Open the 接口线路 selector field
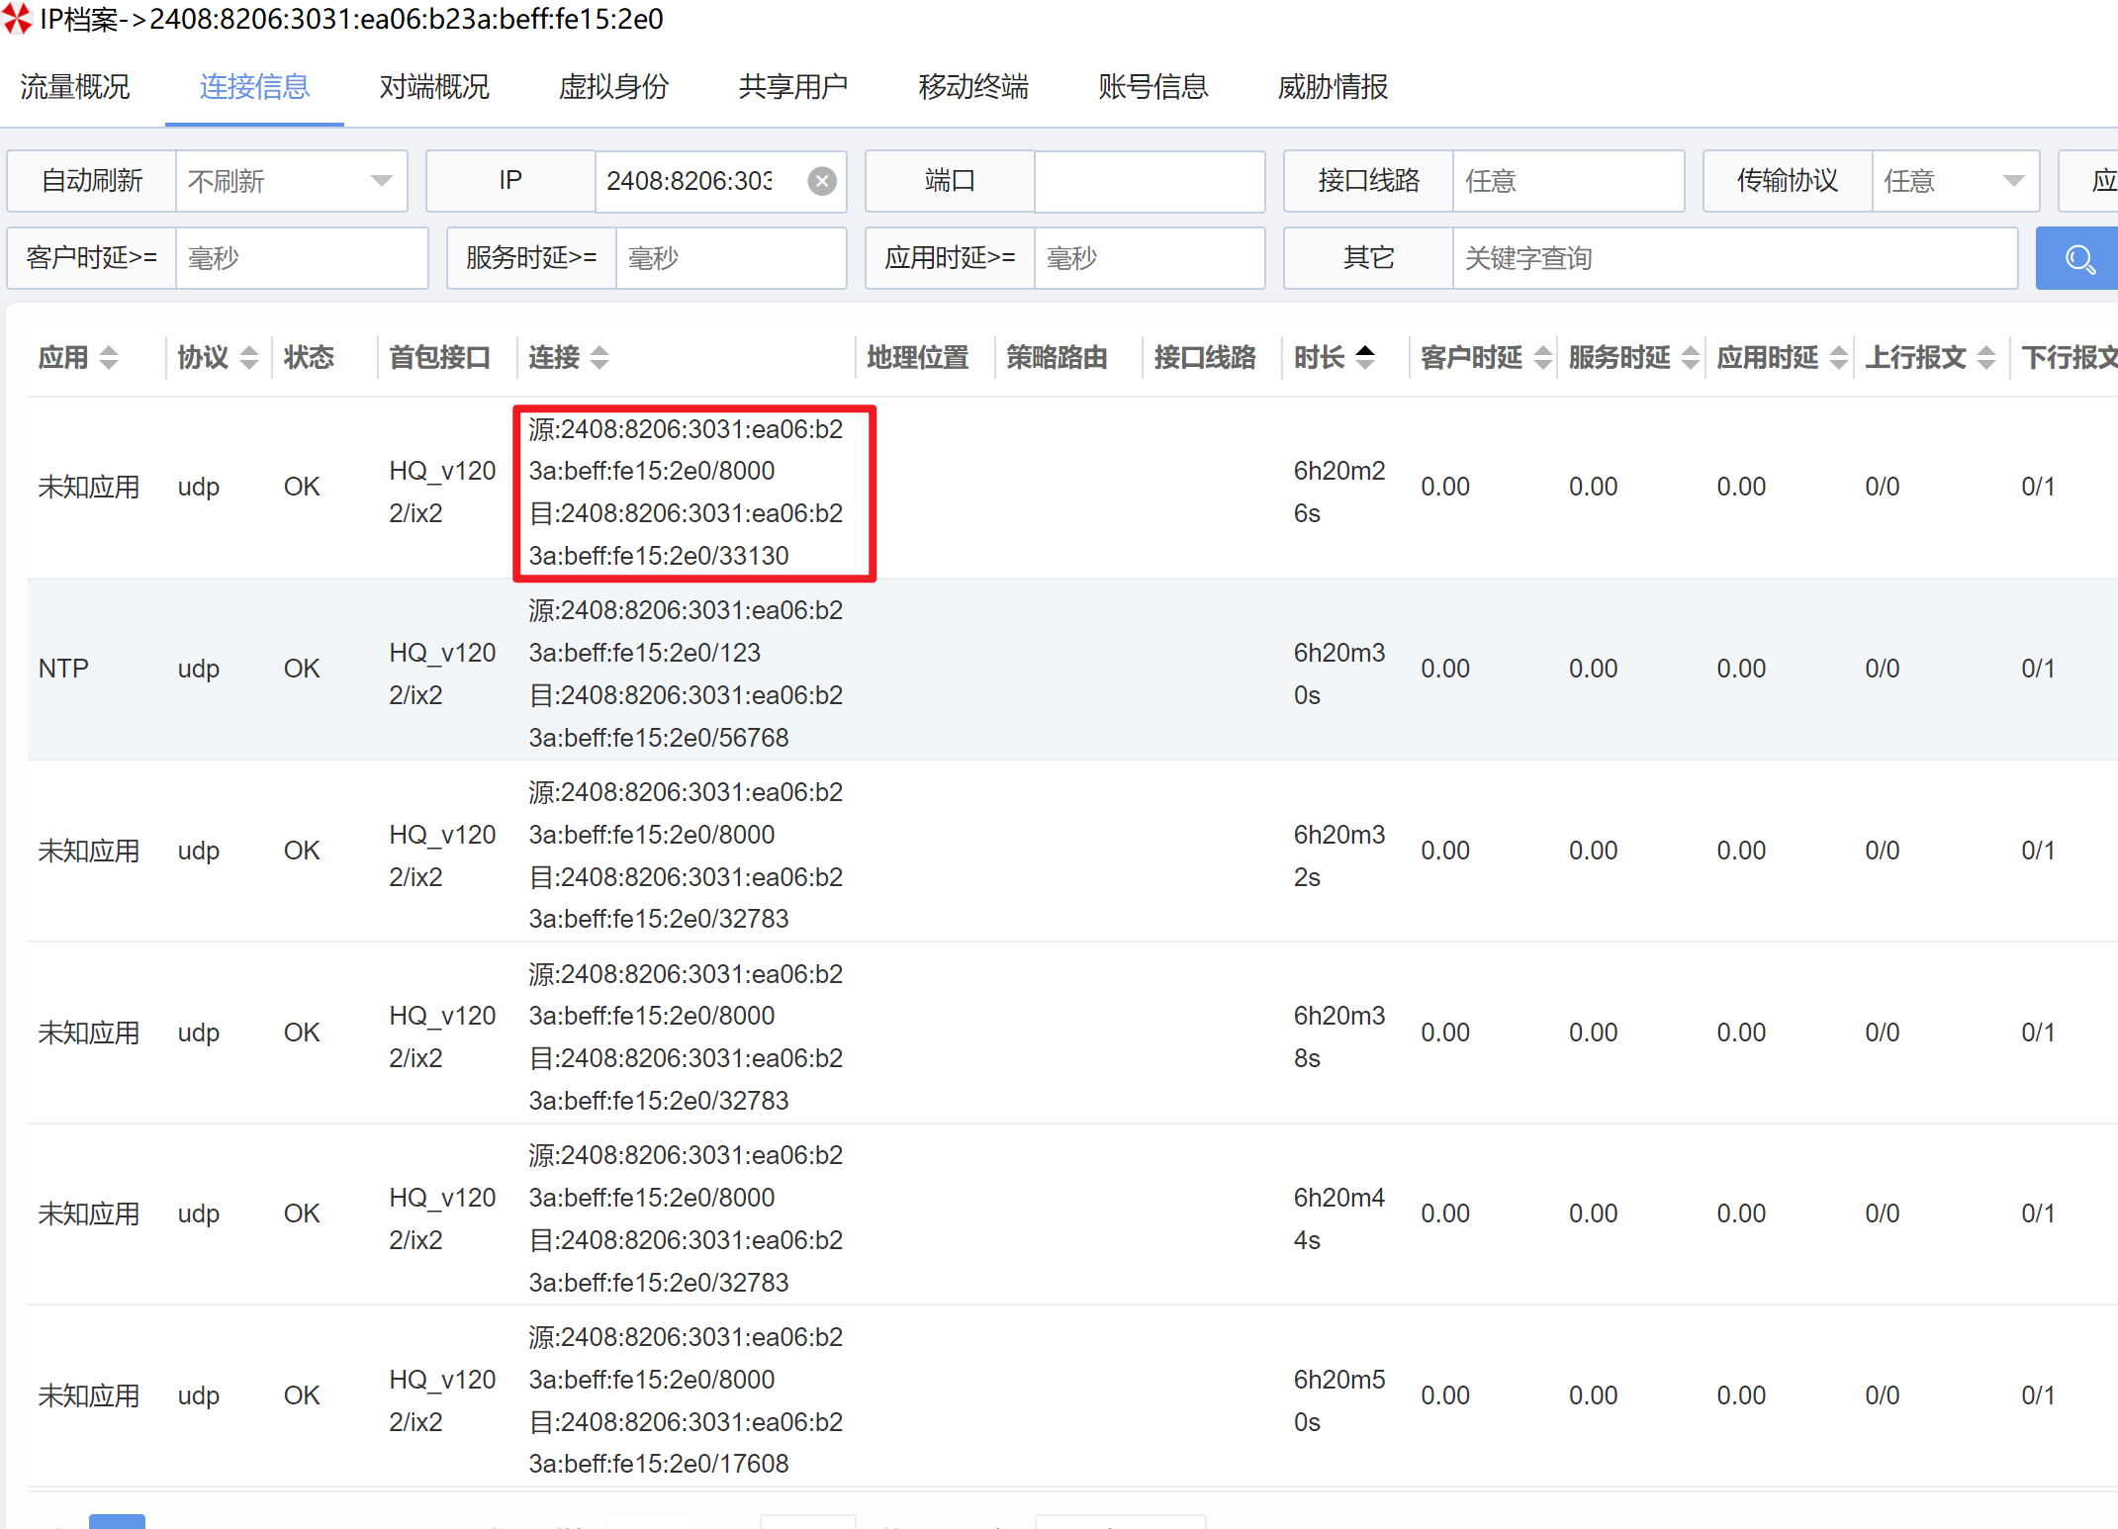 tap(1567, 181)
